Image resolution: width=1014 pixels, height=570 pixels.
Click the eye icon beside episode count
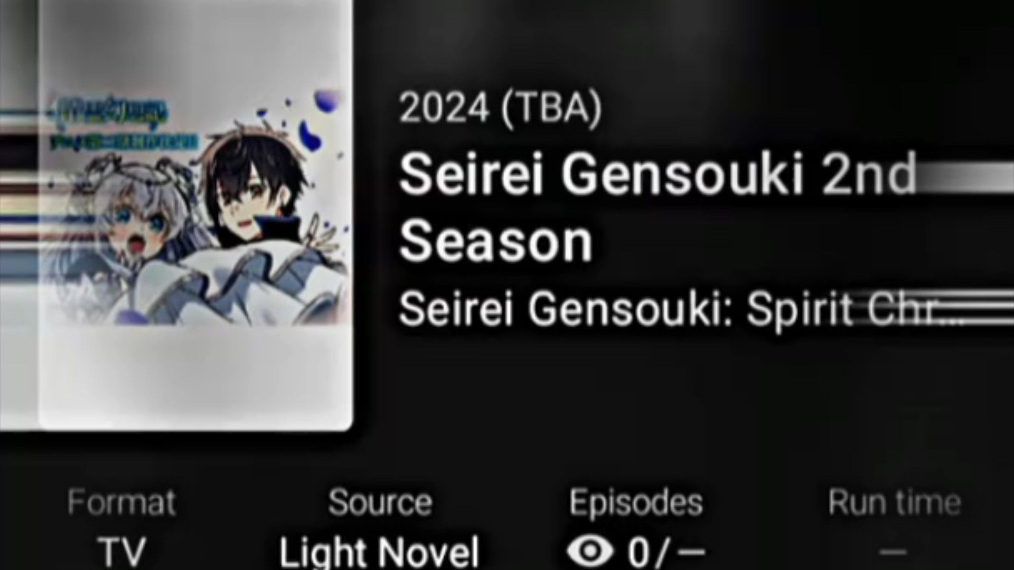[x=590, y=552]
